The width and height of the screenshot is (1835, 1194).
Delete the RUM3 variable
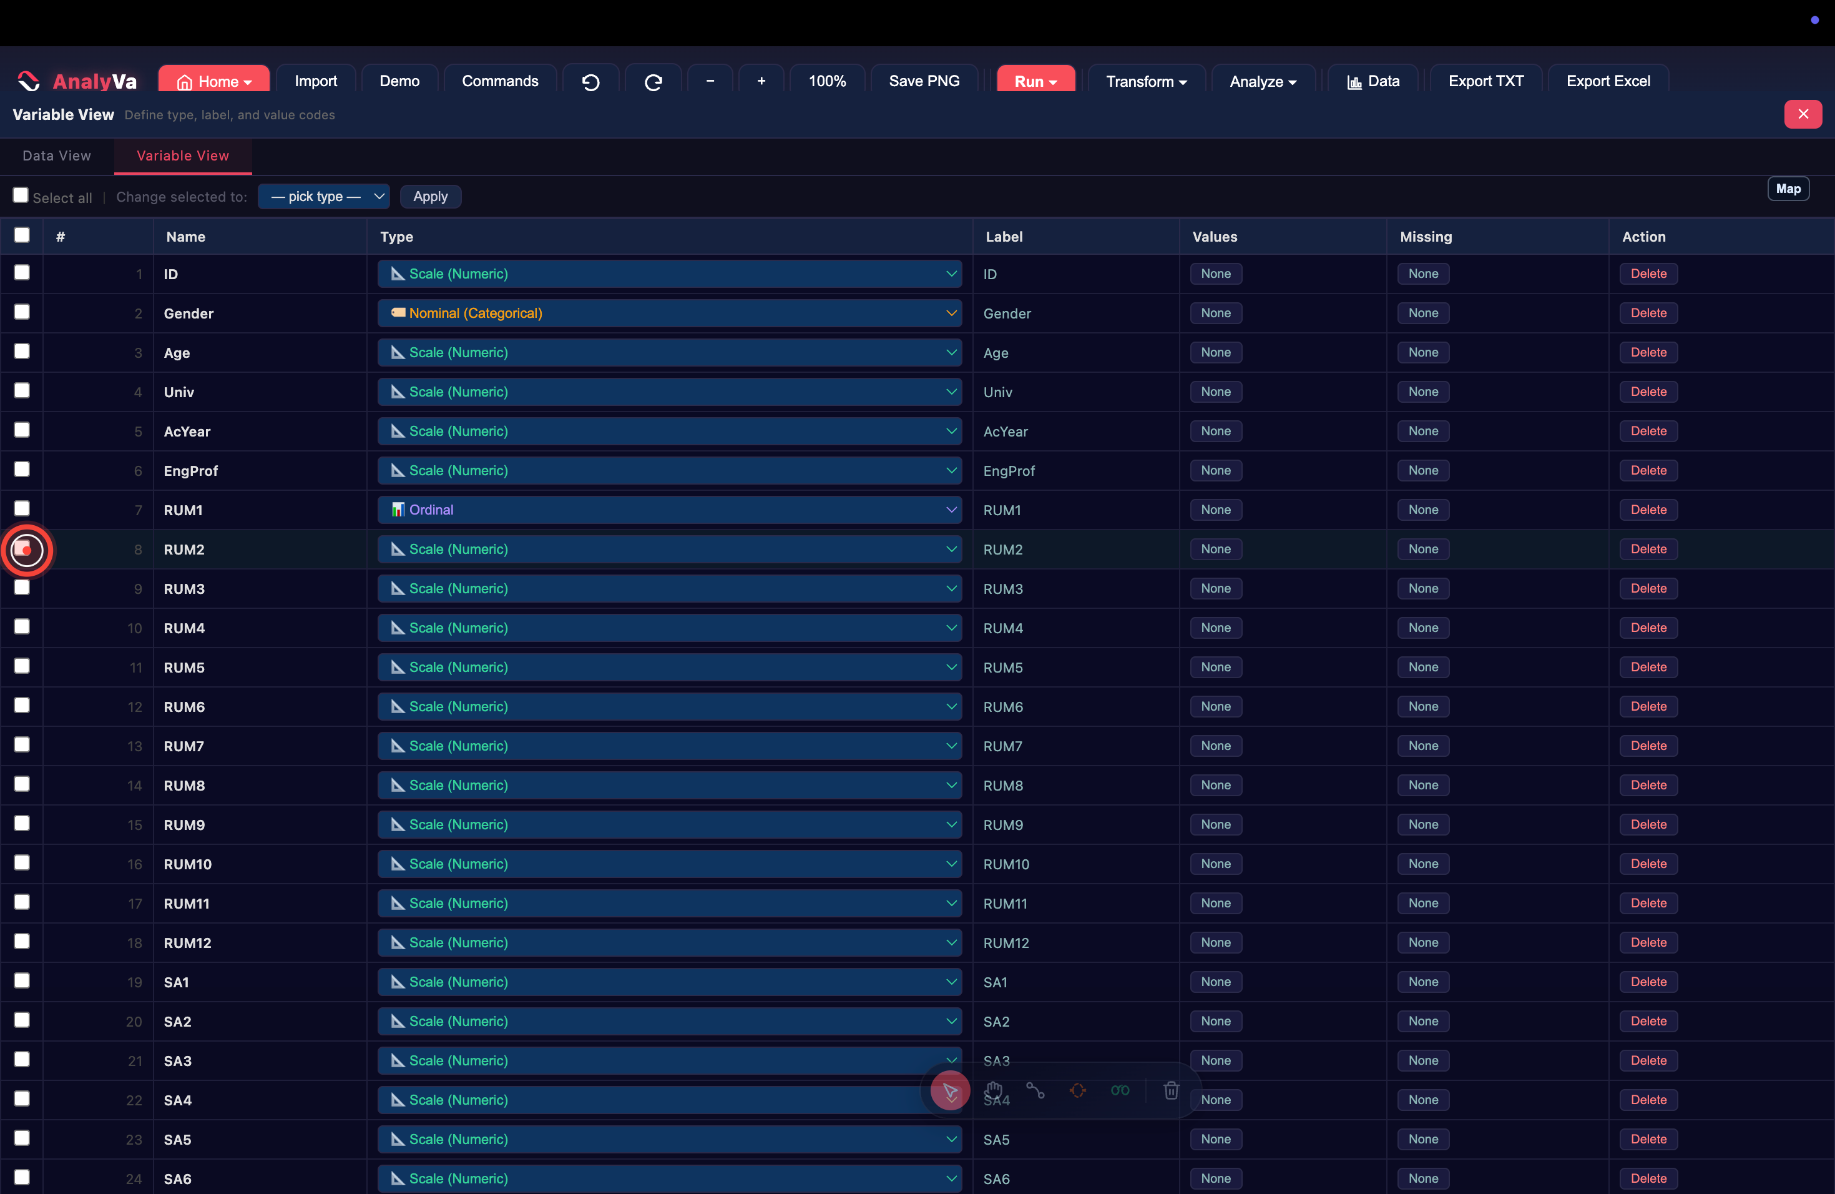1648,588
